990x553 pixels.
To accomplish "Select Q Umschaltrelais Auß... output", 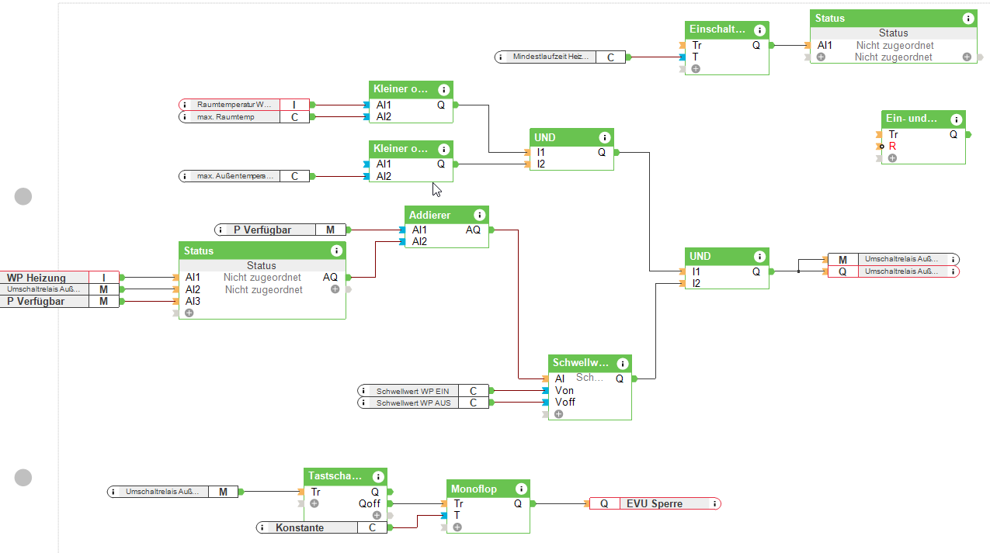I will point(894,271).
